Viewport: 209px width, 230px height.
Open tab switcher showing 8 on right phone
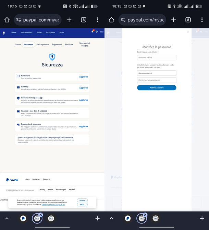pyautogui.click(x=188, y=20)
